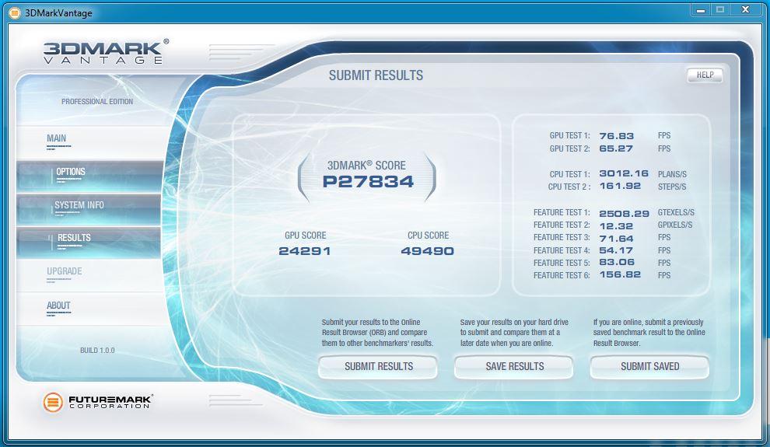Click the Submit Results button

pyautogui.click(x=378, y=366)
